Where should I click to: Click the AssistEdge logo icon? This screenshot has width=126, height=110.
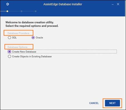(8, 4)
